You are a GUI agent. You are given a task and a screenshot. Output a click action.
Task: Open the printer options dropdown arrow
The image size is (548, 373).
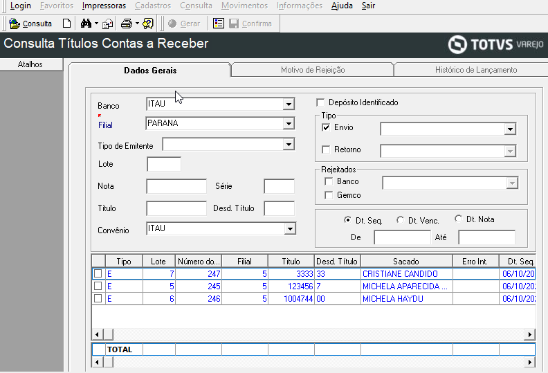137,24
